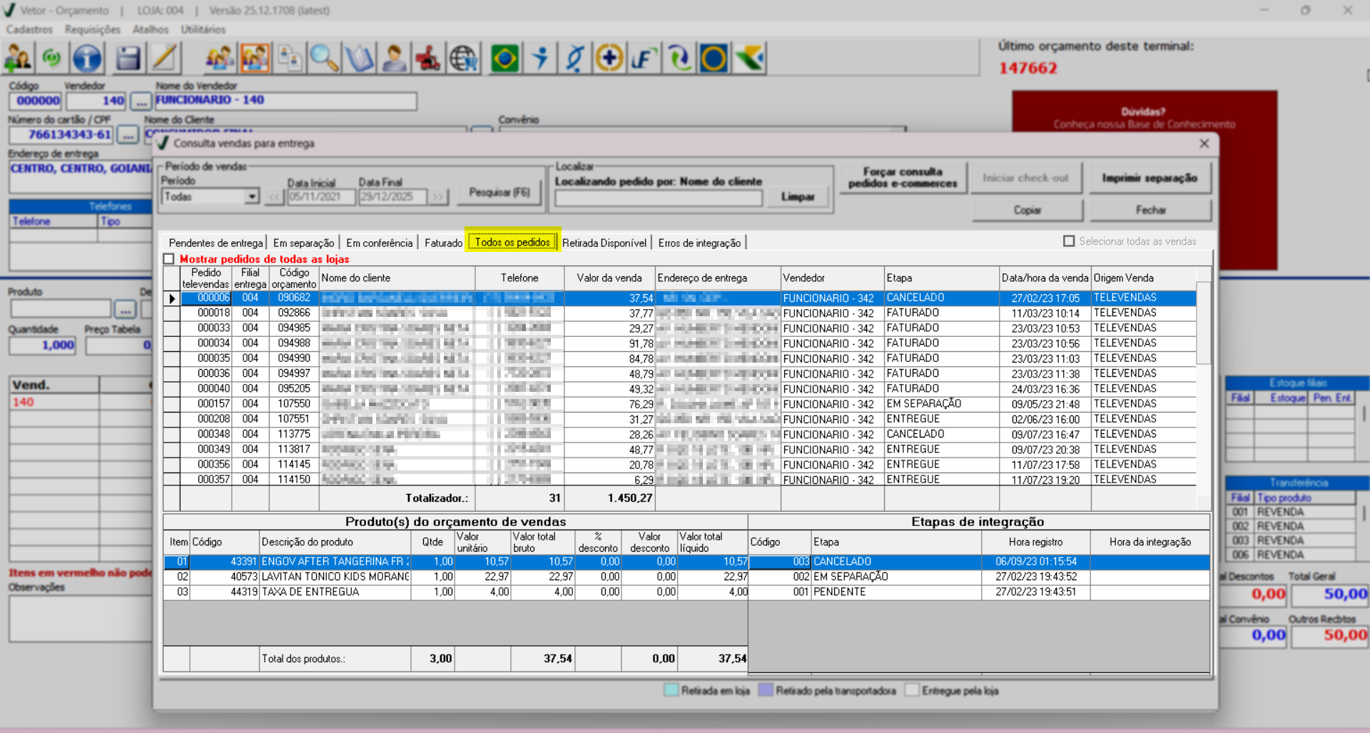Switch to the 'Em separação' tab
Screen dimensions: 1370x733
(x=303, y=243)
